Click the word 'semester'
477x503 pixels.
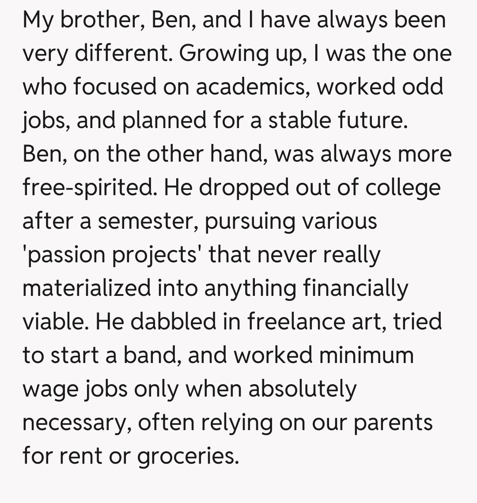[x=148, y=221]
